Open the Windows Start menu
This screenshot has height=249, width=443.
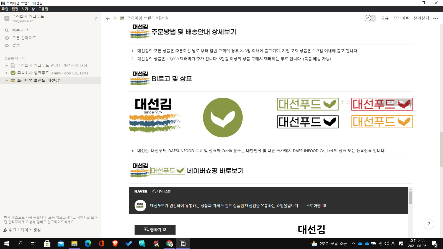coord(7,243)
